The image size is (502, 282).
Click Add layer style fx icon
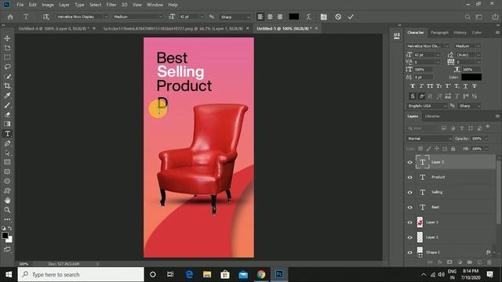click(439, 262)
